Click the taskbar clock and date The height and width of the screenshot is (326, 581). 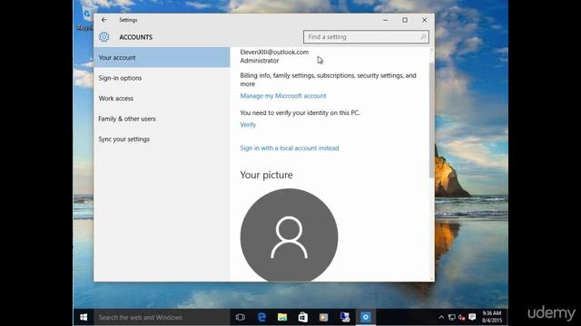pos(492,317)
